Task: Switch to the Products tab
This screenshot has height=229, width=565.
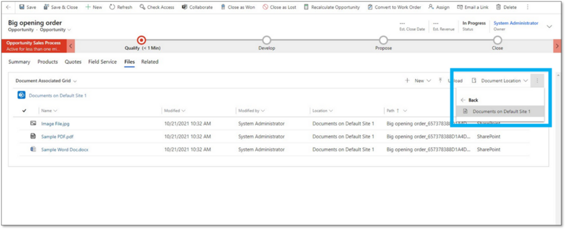Action: point(47,62)
